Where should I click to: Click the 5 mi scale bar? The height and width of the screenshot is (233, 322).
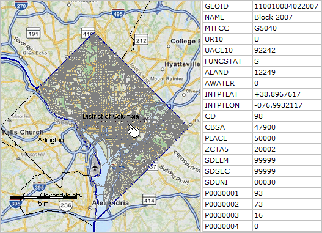click(43, 198)
